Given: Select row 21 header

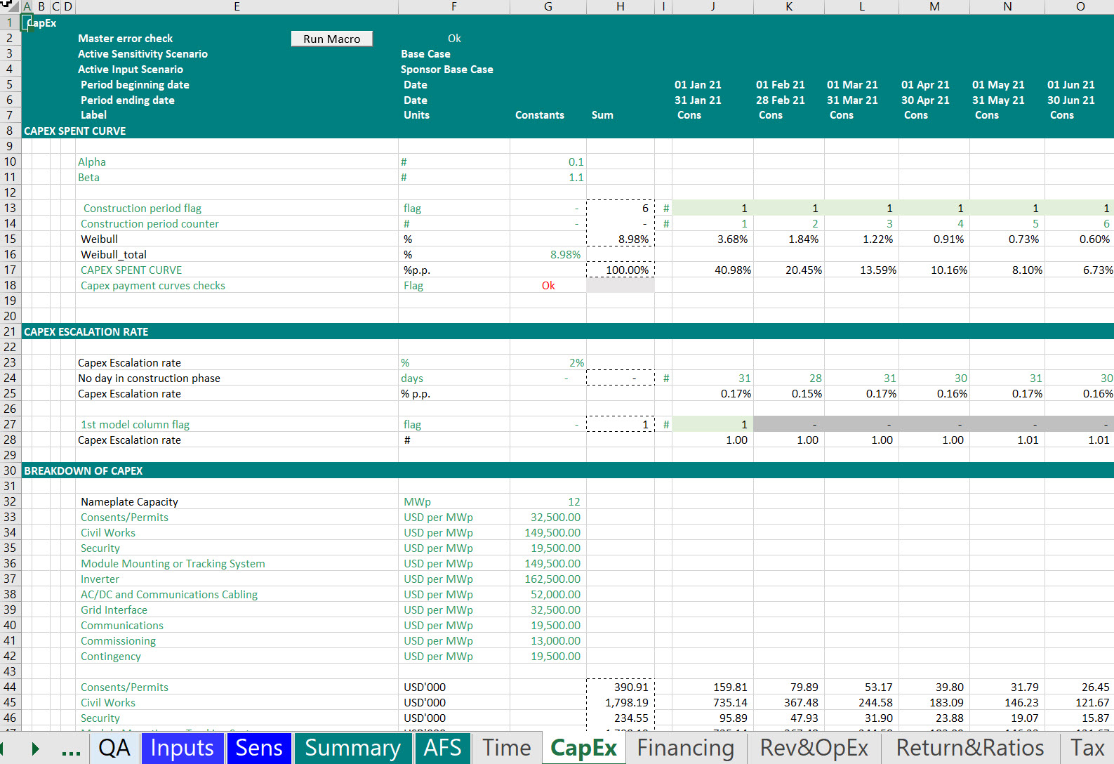Looking at the screenshot, I should (10, 331).
